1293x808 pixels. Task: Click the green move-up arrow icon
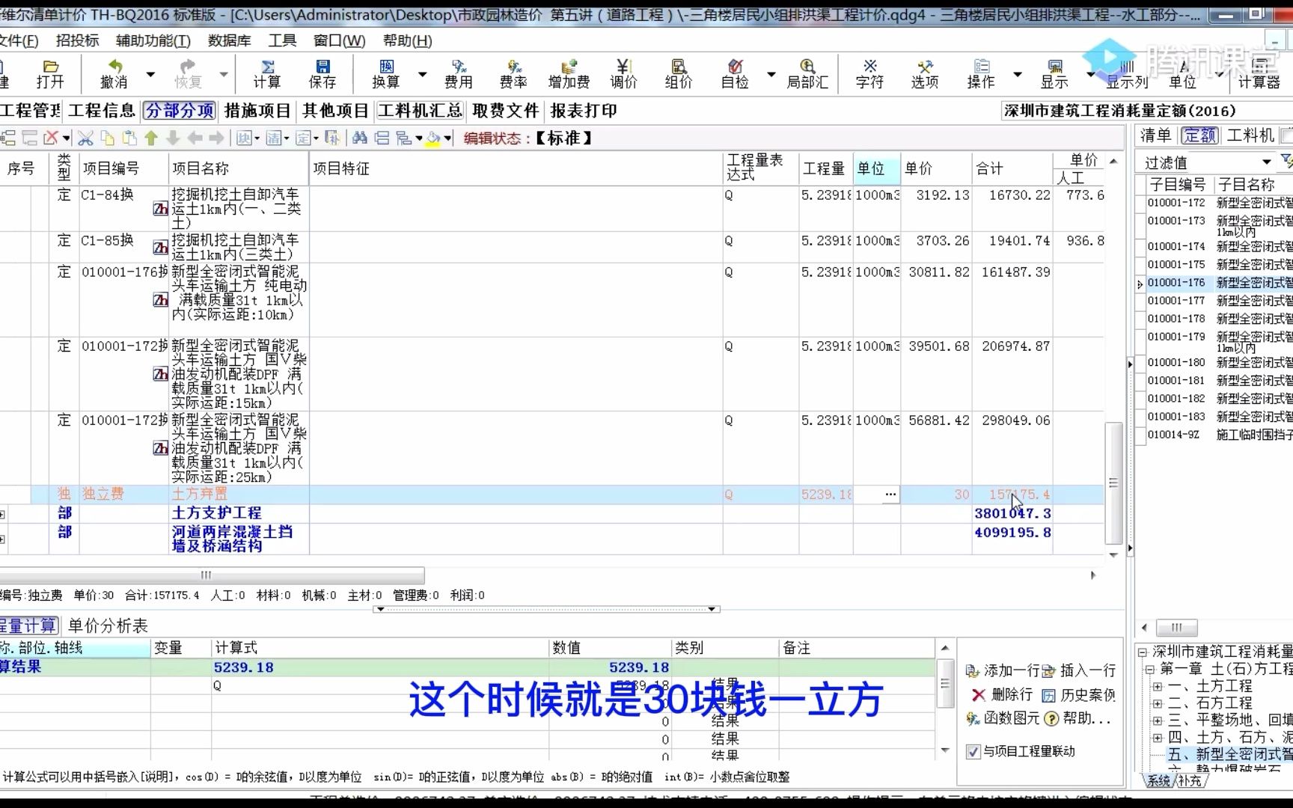click(x=151, y=138)
